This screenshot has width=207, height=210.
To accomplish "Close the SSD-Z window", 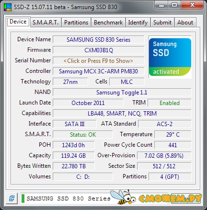I will pos(192,5).
